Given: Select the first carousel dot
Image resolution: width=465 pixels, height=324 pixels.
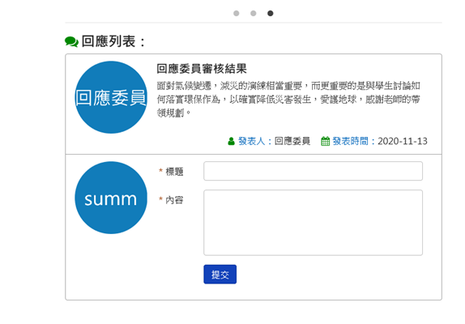Looking at the screenshot, I should (236, 13).
